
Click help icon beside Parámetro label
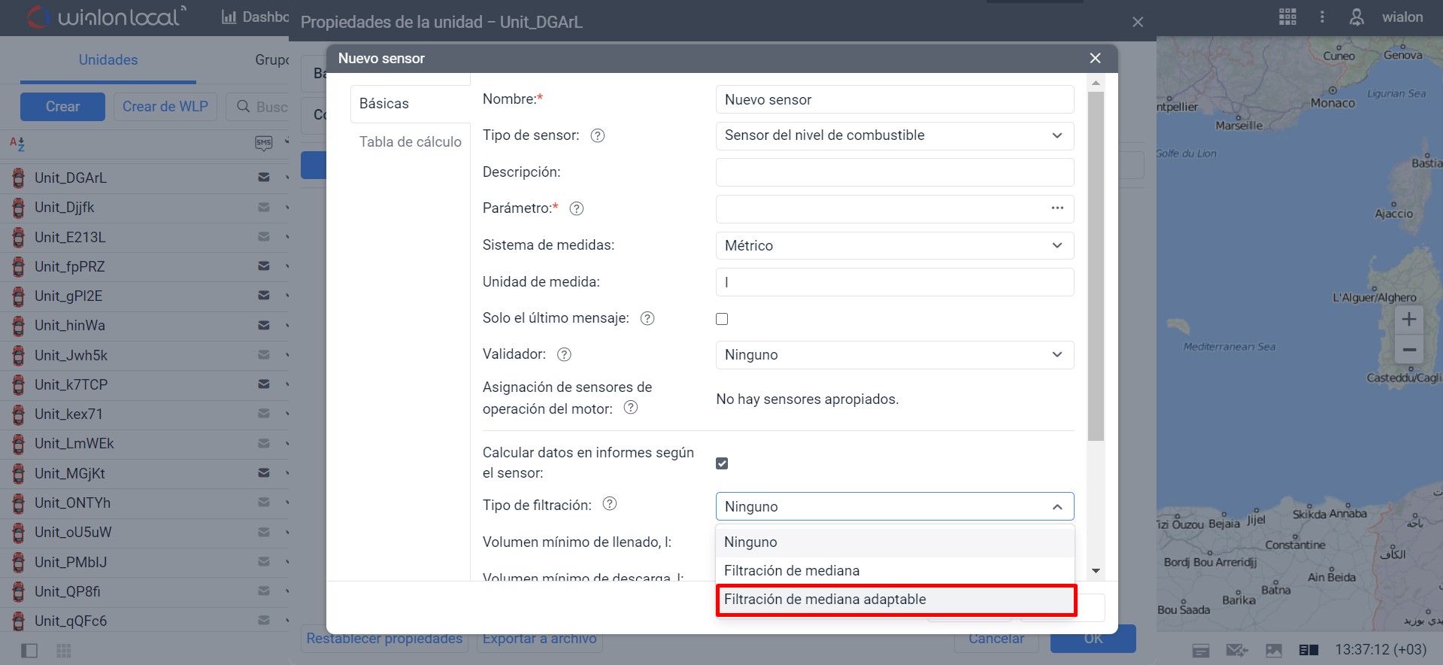[x=576, y=208]
